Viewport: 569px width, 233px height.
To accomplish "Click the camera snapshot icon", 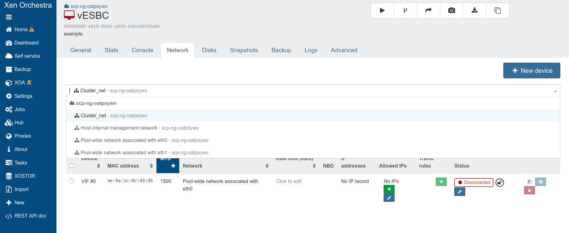I will (x=451, y=10).
